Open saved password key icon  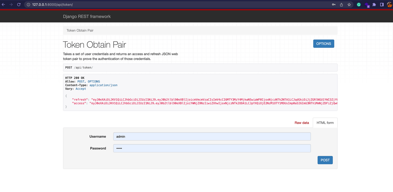pos(334,5)
